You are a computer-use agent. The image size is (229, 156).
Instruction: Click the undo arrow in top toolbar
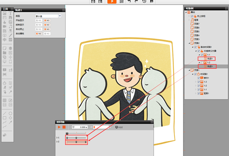point(129,1)
